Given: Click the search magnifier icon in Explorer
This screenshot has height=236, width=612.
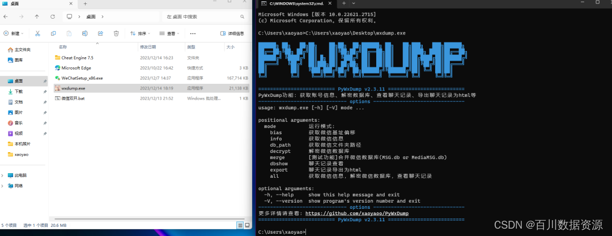Looking at the screenshot, I should [243, 17].
